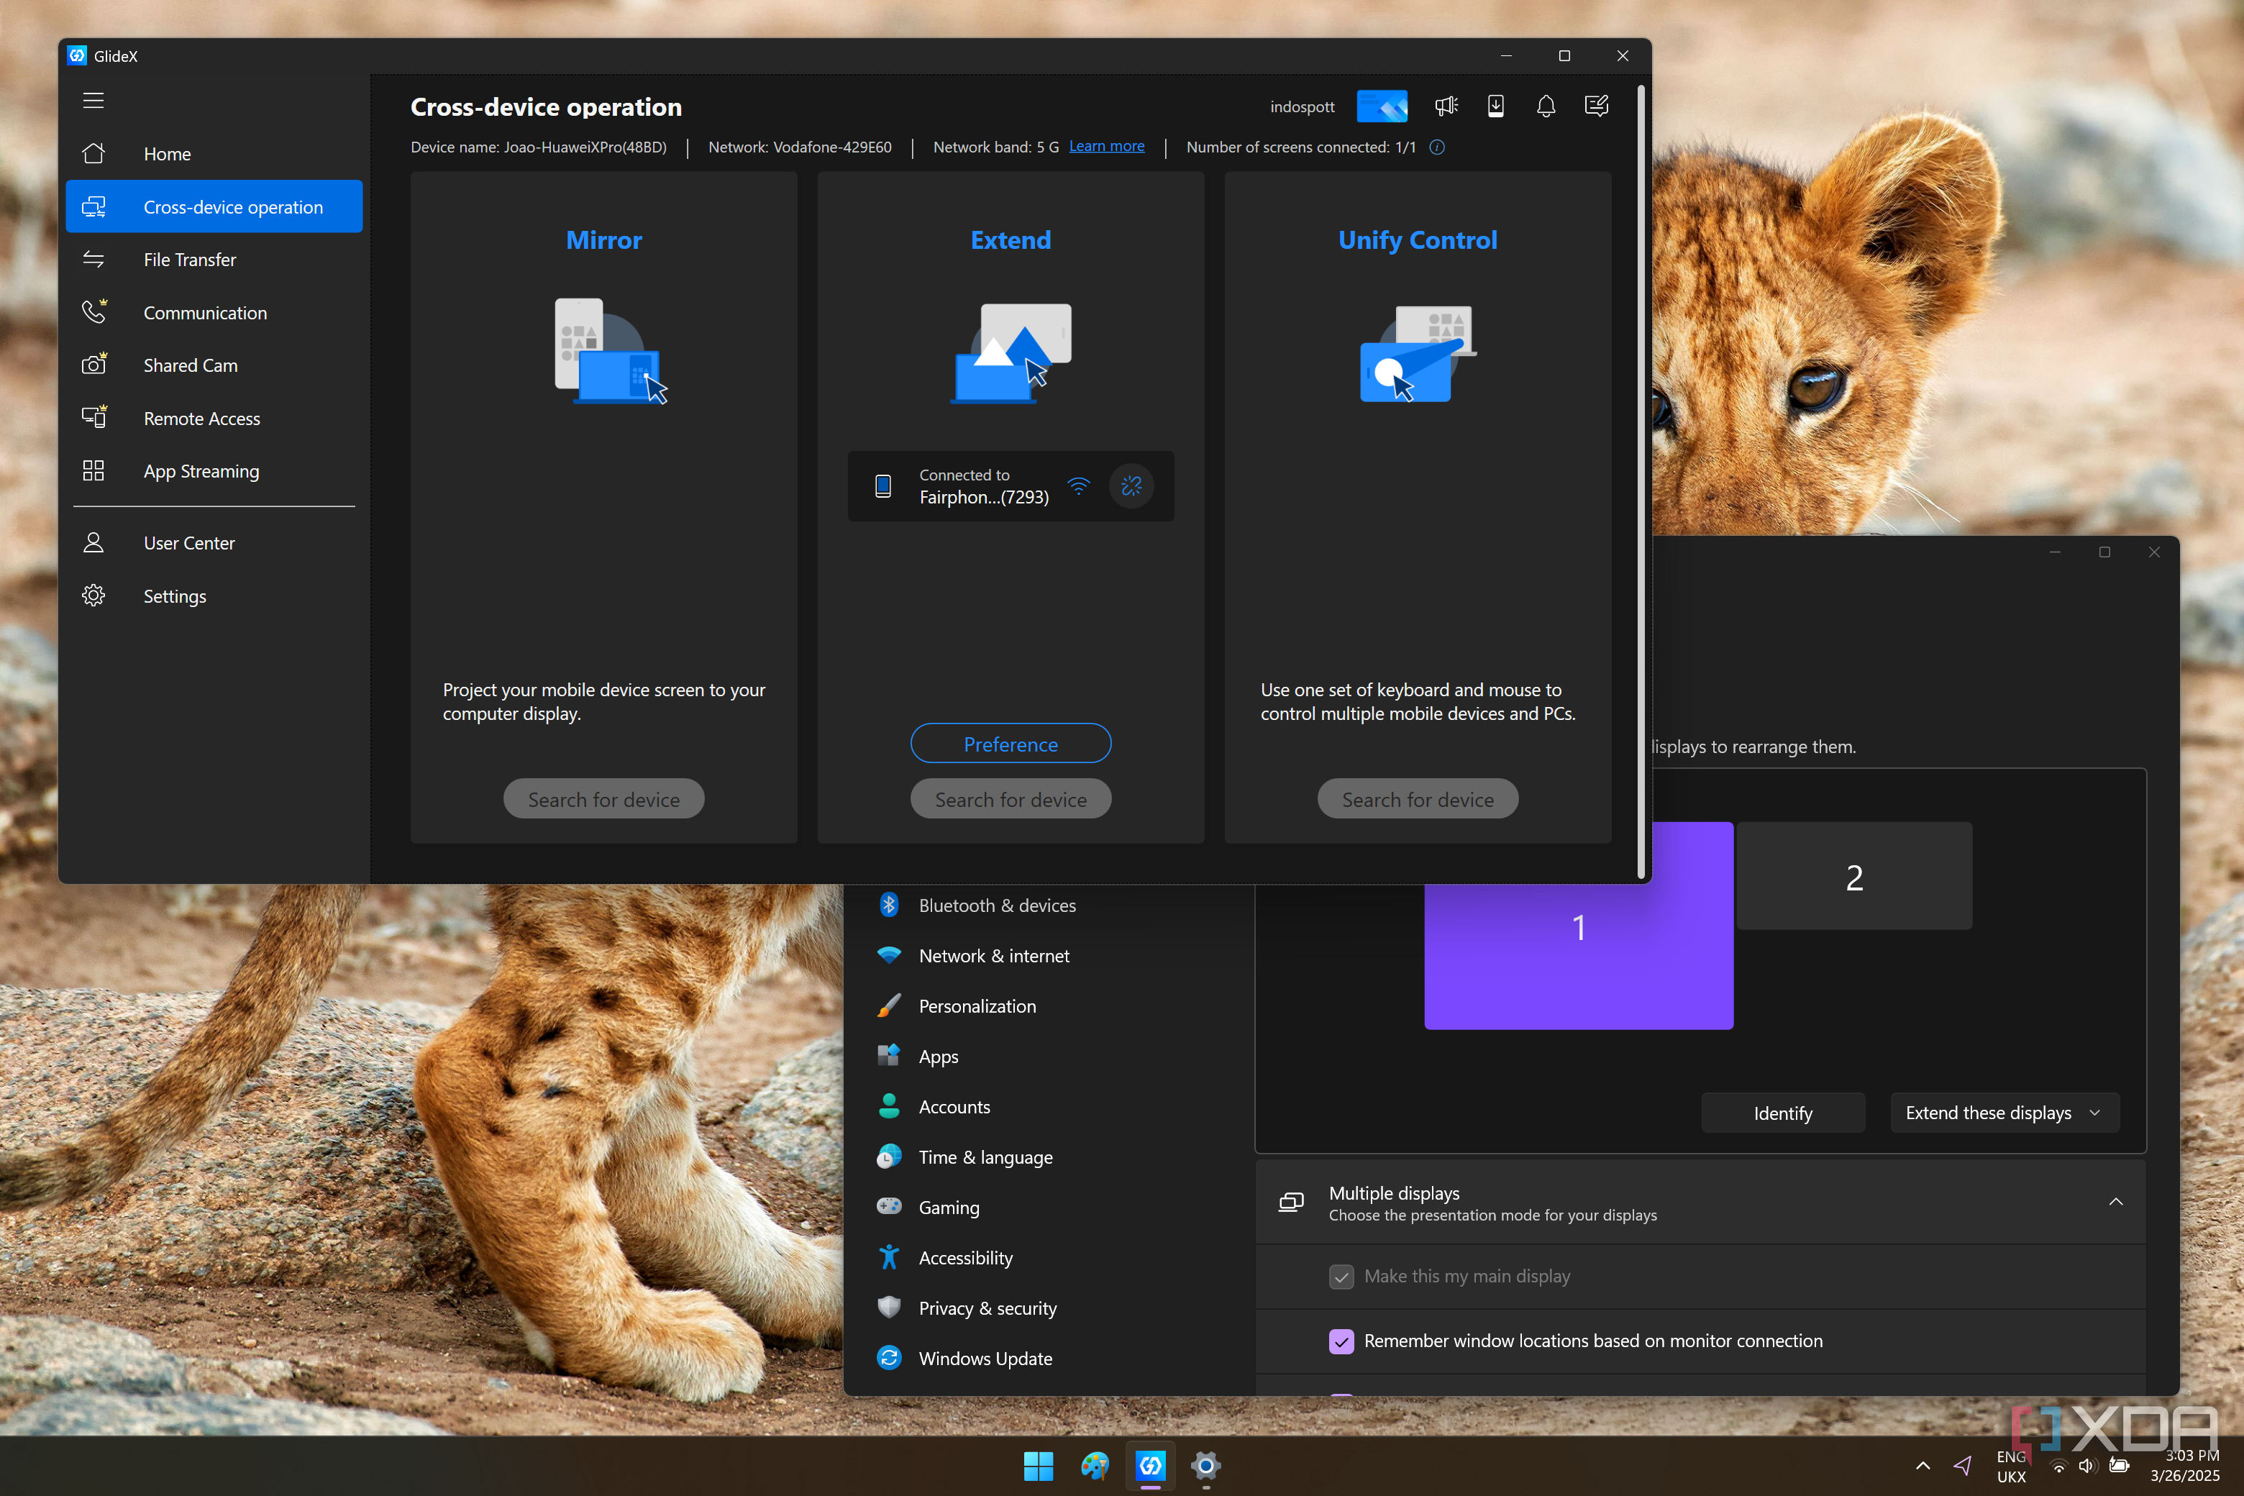Open the Learn more link
Screen dimensions: 2244x1496
pyautogui.click(x=1105, y=146)
